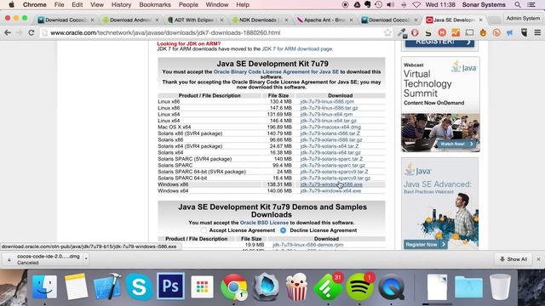The image size is (545, 306).
Task: Click Show All downloads button
Action: (513, 259)
